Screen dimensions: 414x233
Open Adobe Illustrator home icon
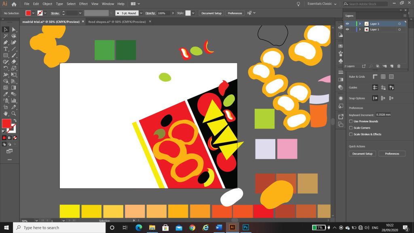click(x=14, y=4)
